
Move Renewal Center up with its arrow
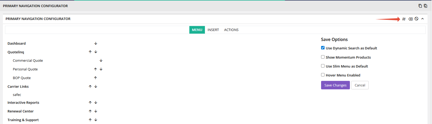[x=90, y=111]
